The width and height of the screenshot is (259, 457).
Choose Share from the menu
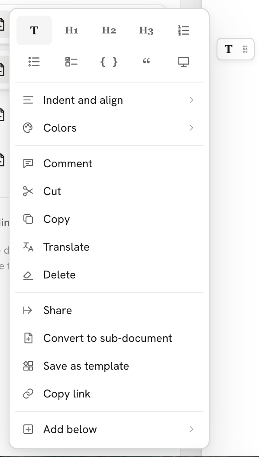109,311
